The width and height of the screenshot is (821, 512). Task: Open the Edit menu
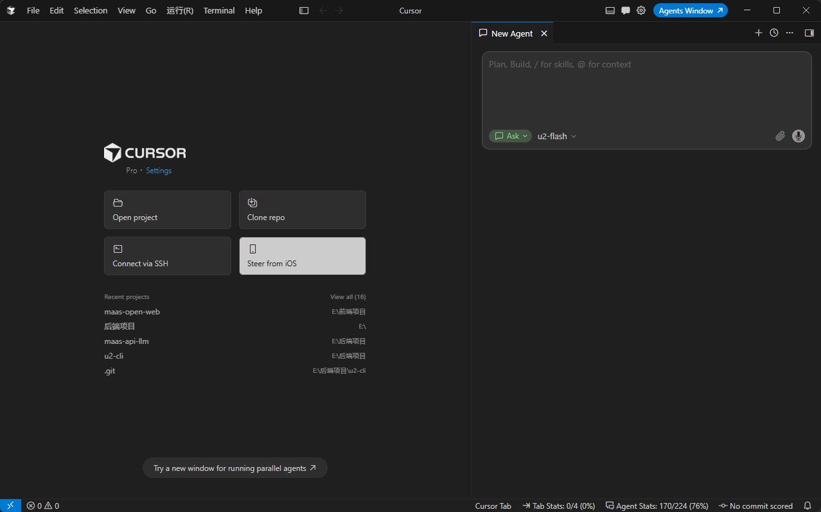[x=57, y=10]
